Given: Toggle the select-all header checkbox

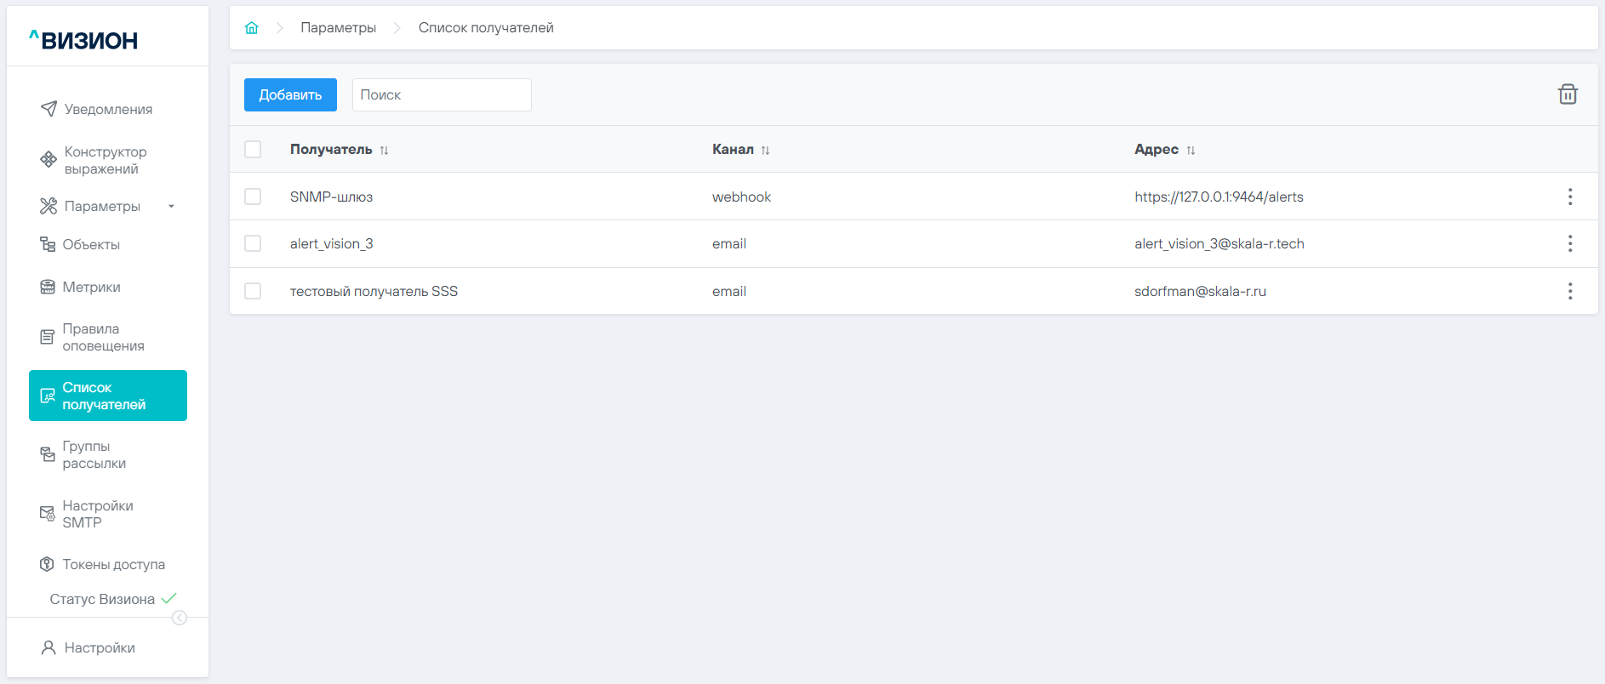Looking at the screenshot, I should tap(253, 150).
